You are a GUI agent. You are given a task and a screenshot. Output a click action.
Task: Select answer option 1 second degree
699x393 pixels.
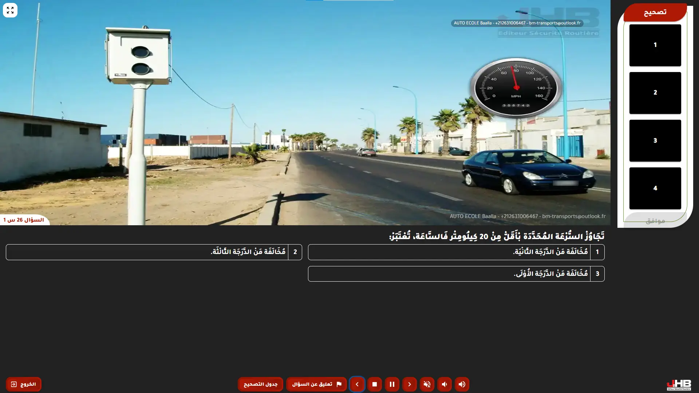(456, 252)
